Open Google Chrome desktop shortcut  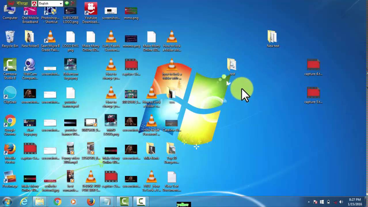pos(10,125)
